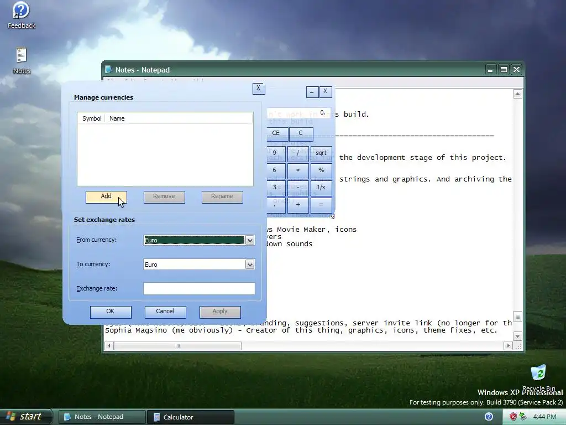Click Notepad horizontal scrollbar left arrow
Viewport: 566px width, 425px height.
point(109,345)
